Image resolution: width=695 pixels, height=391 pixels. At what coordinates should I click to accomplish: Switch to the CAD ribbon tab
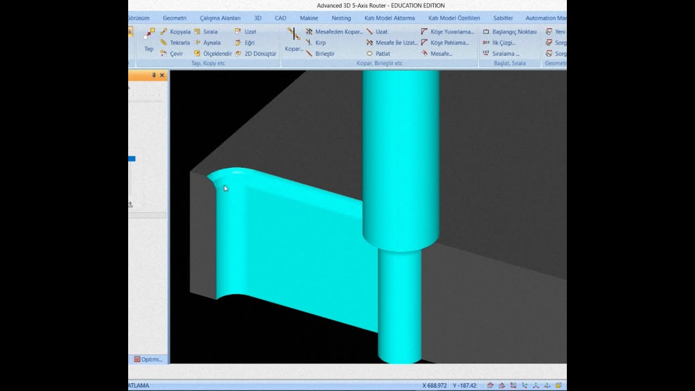[280, 18]
